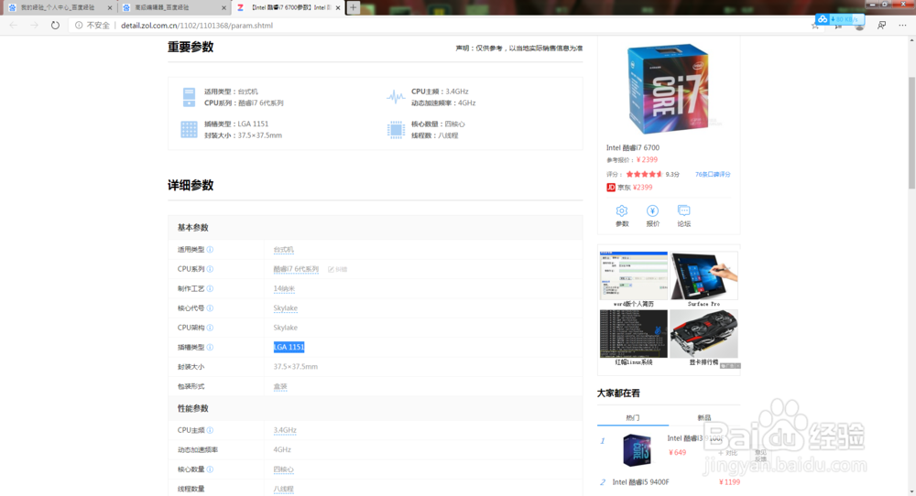Click the Core i7 box product image
Image resolution: width=916 pixels, height=496 pixels.
tap(669, 90)
